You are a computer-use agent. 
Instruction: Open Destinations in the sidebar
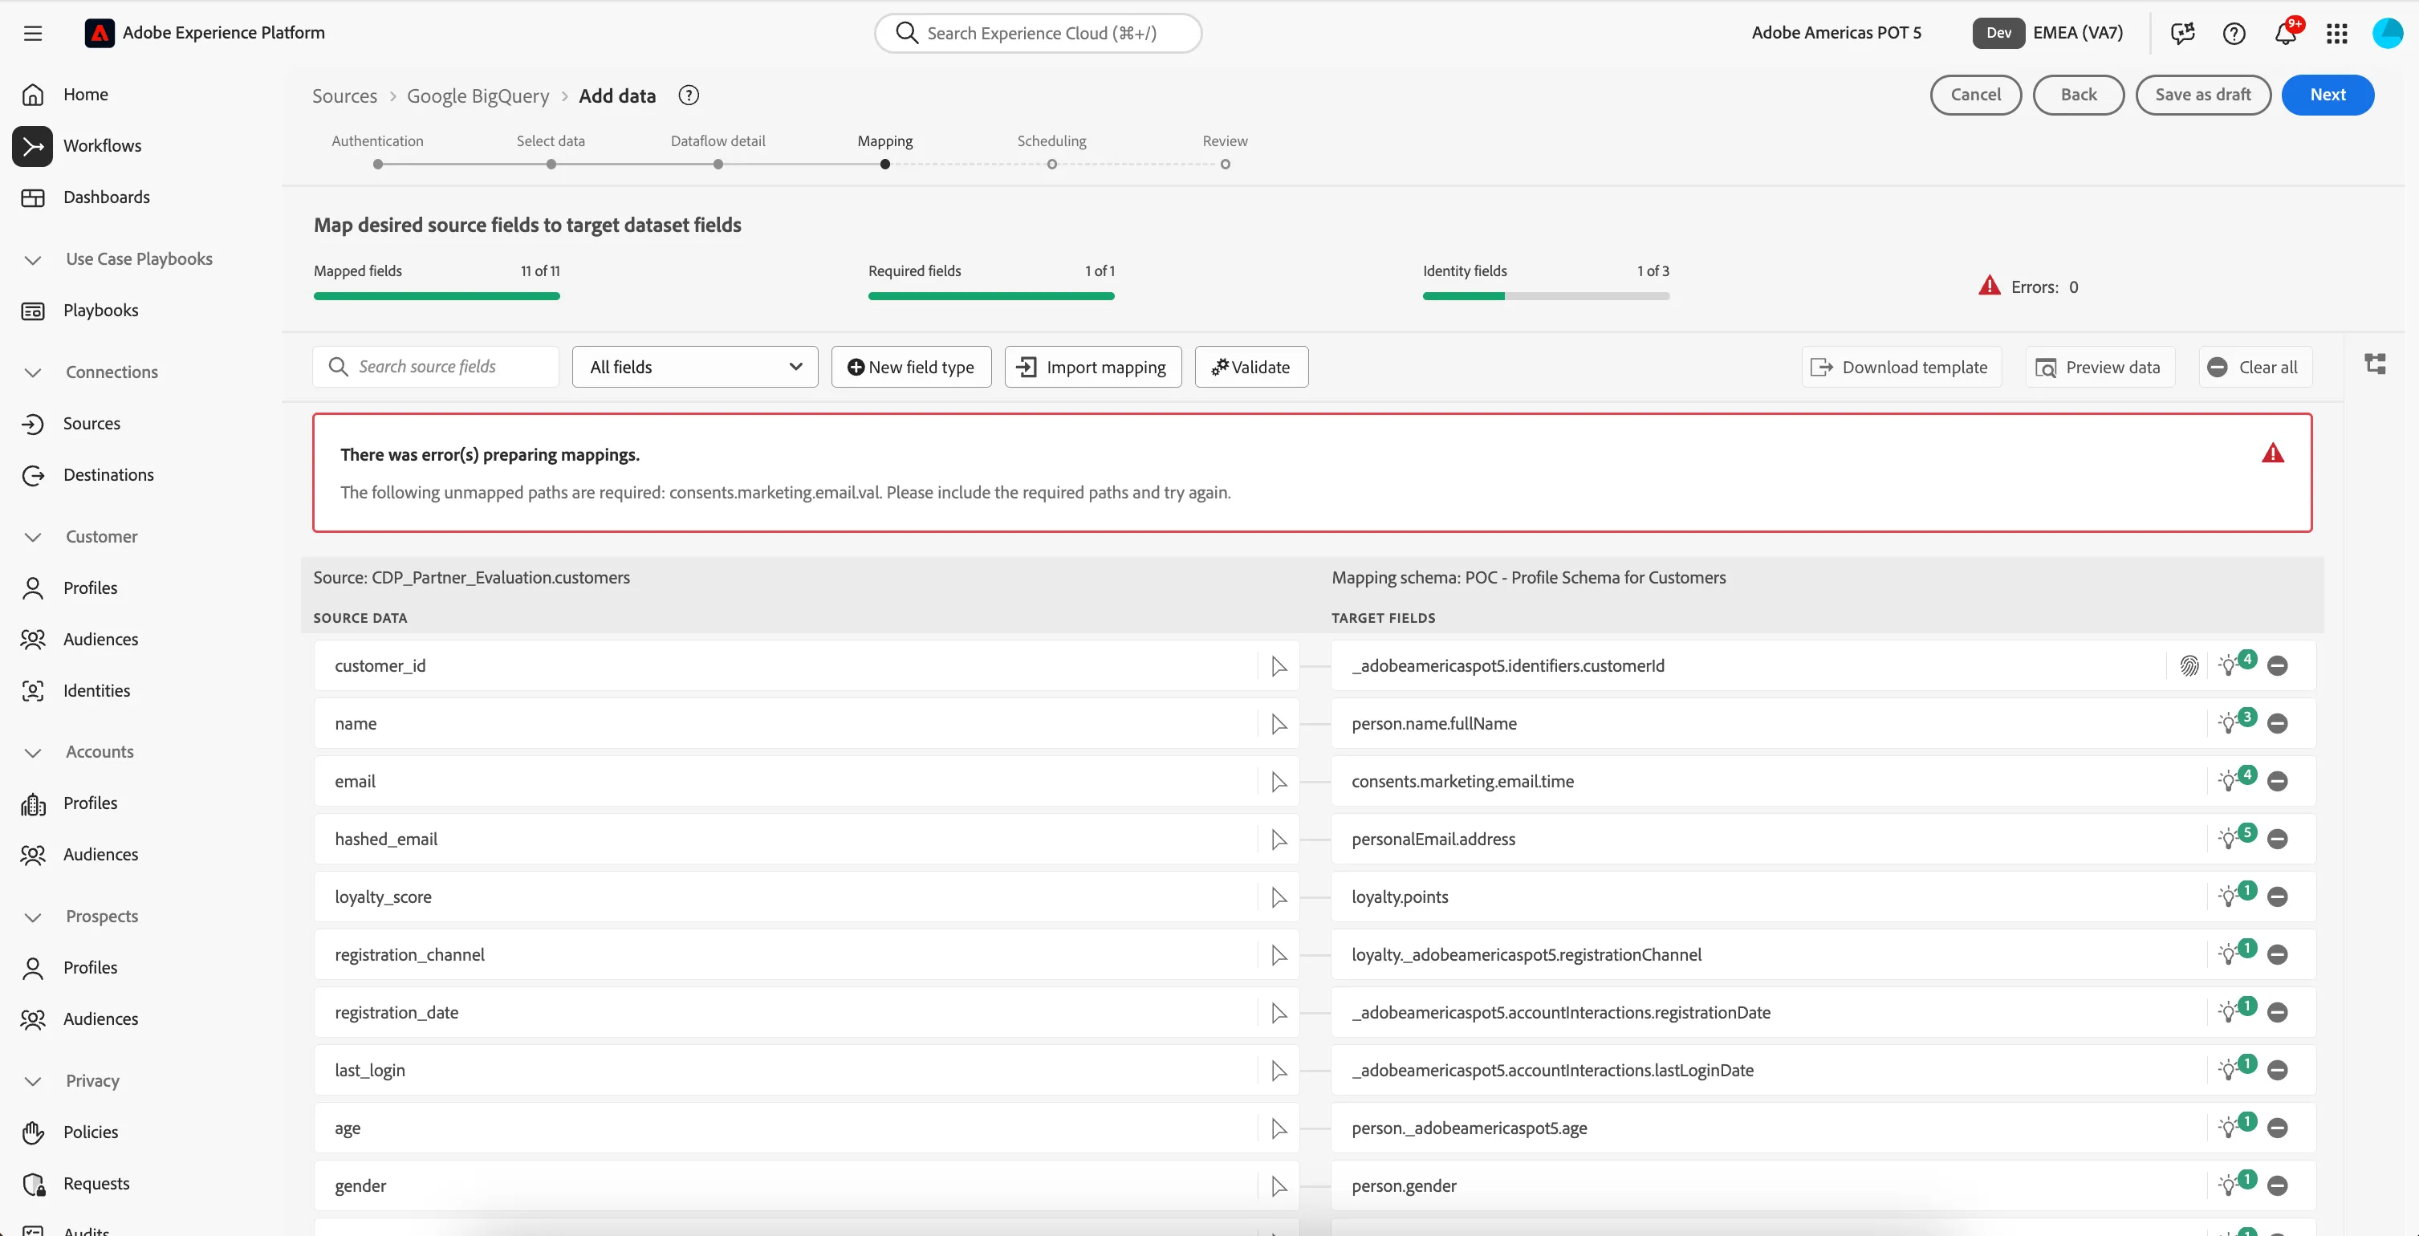click(x=108, y=475)
